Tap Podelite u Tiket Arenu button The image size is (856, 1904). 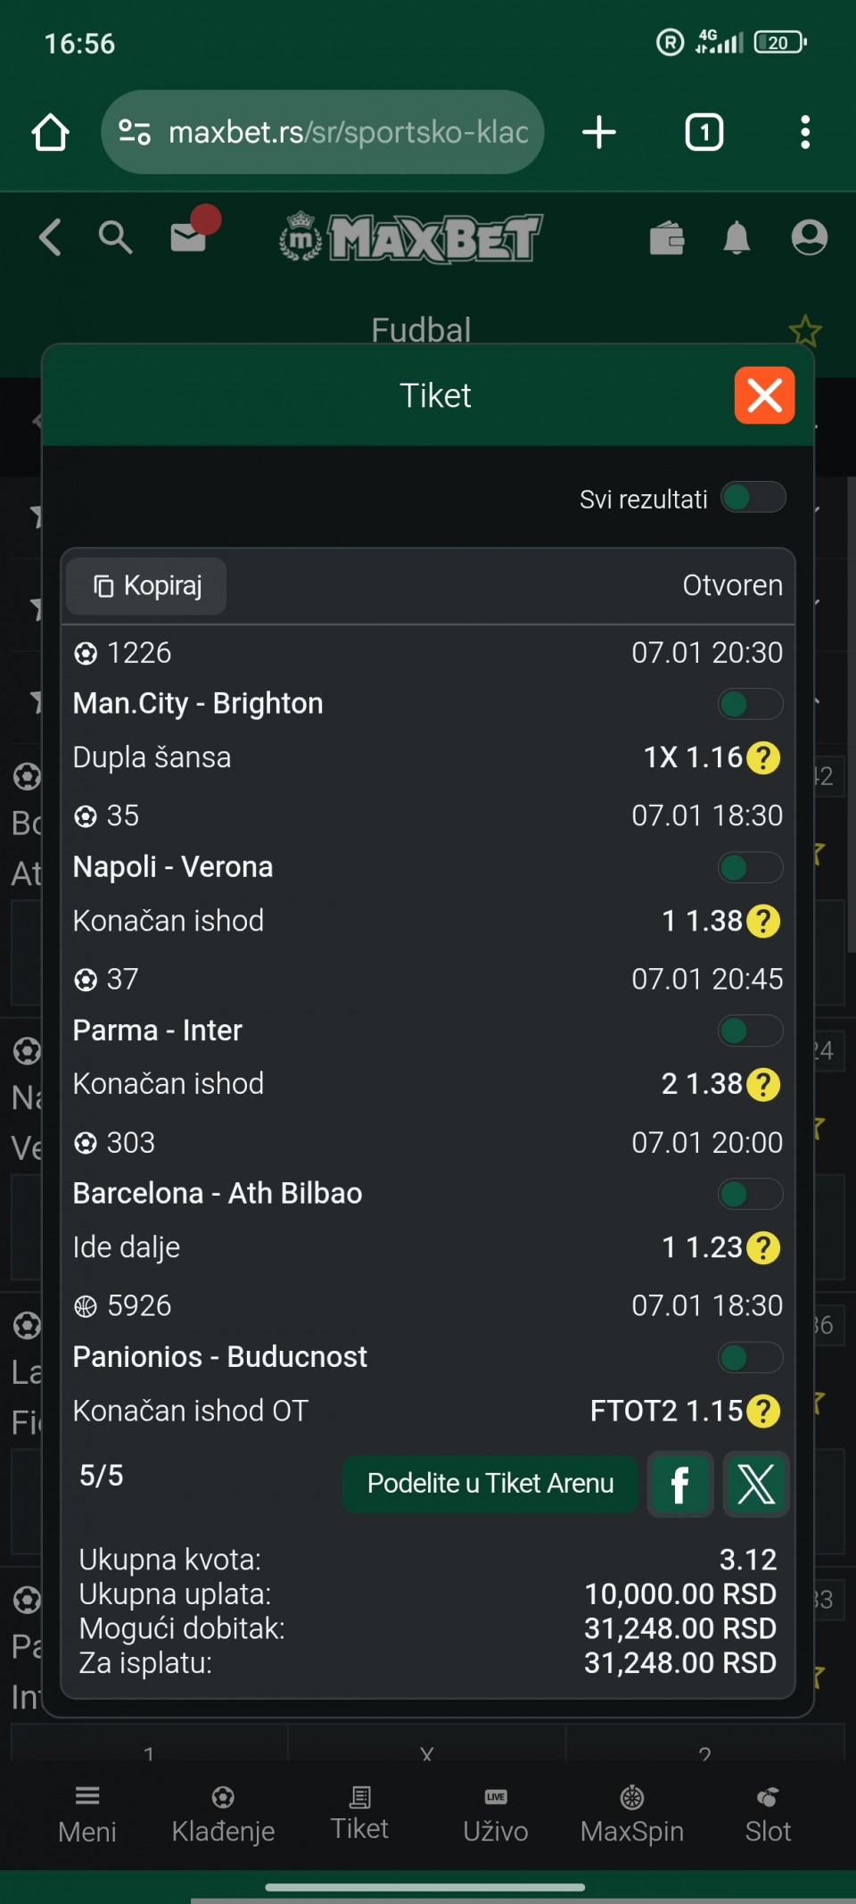tap(490, 1483)
